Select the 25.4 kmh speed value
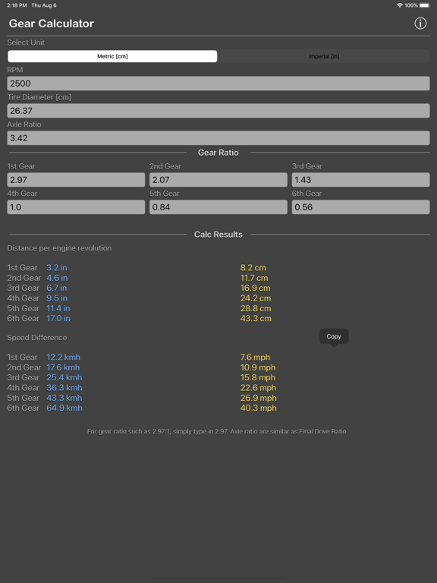The width and height of the screenshot is (437, 583). pos(64,377)
